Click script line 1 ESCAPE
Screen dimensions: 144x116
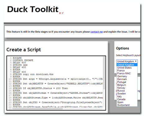click(x=17, y=58)
